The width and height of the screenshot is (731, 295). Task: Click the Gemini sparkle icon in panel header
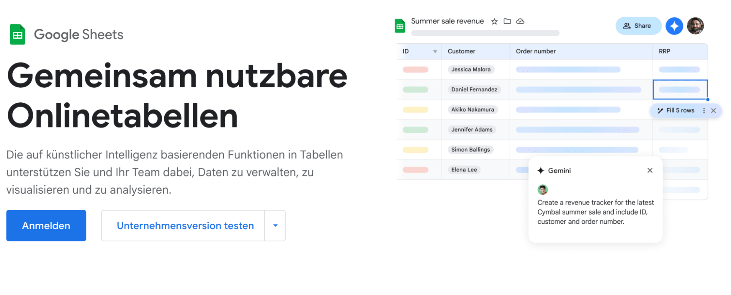coord(541,170)
